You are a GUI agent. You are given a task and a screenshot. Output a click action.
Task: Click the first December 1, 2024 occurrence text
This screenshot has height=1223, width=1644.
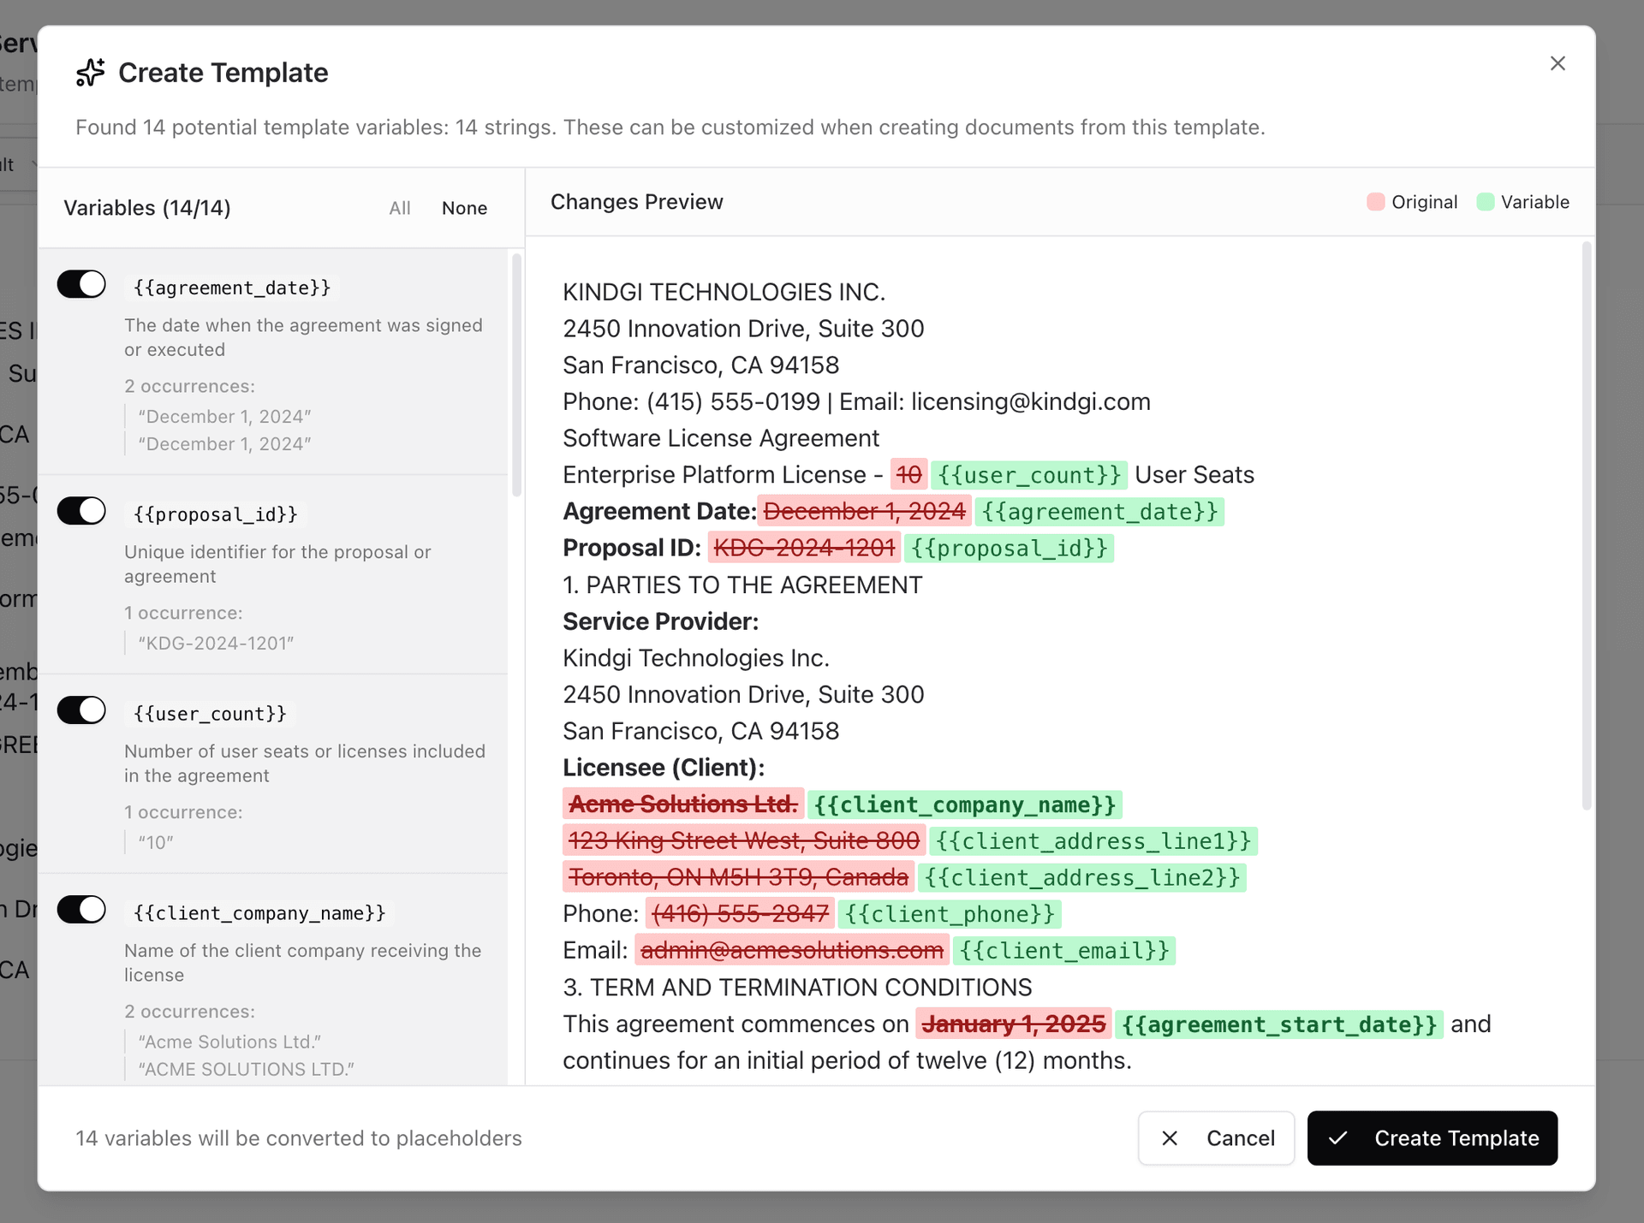point(224,416)
